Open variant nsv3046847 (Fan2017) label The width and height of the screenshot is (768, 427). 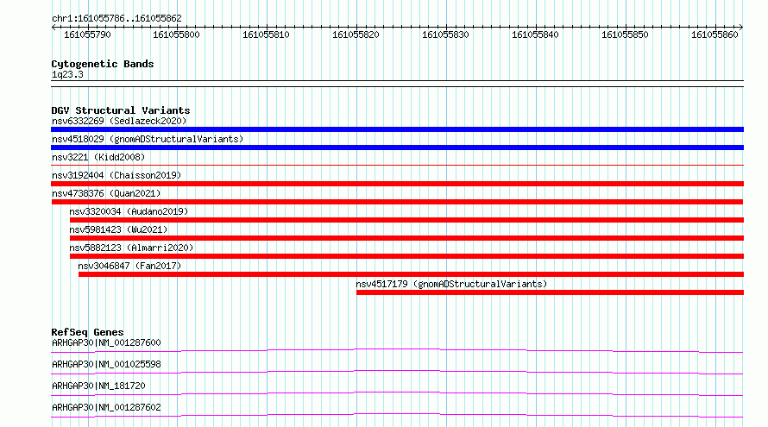(129, 266)
